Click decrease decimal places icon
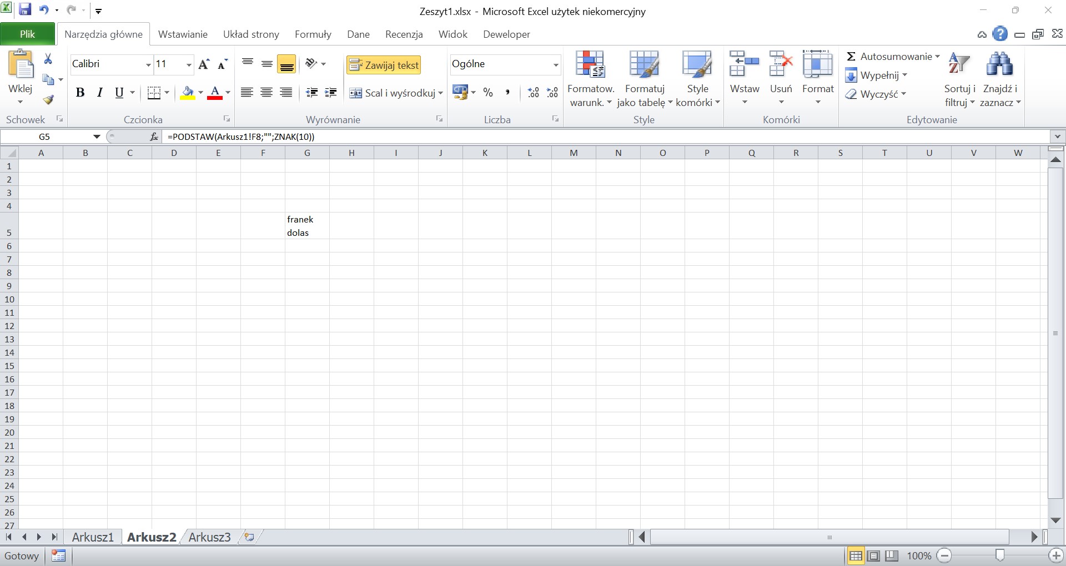 click(x=552, y=93)
